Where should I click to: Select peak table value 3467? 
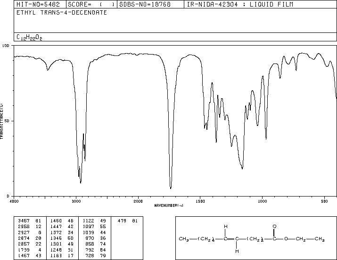[x=24, y=221]
